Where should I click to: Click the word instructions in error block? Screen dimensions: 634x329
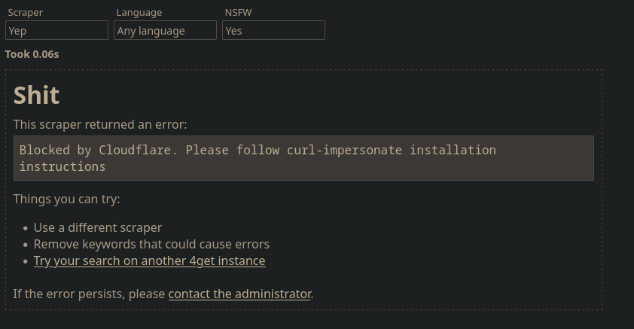pyautogui.click(x=62, y=166)
